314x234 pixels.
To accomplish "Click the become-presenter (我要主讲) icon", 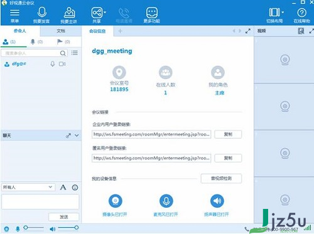I will click(69, 13).
